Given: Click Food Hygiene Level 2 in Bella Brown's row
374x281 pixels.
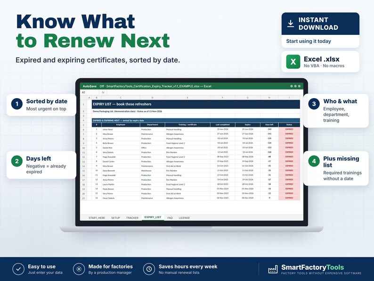Looking at the screenshot, I should tap(187, 143).
